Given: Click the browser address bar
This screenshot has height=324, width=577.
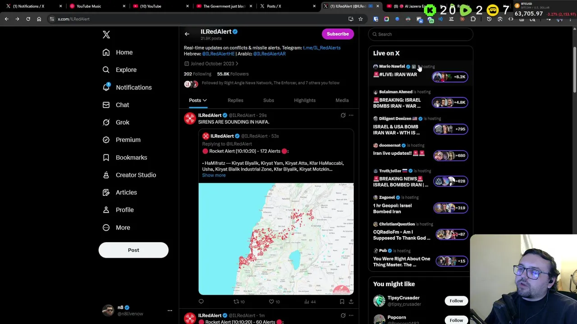Looking at the screenshot, I should click(x=198, y=19).
